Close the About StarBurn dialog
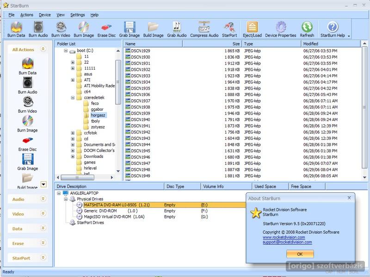The width and height of the screenshot is (370, 277). [349, 198]
